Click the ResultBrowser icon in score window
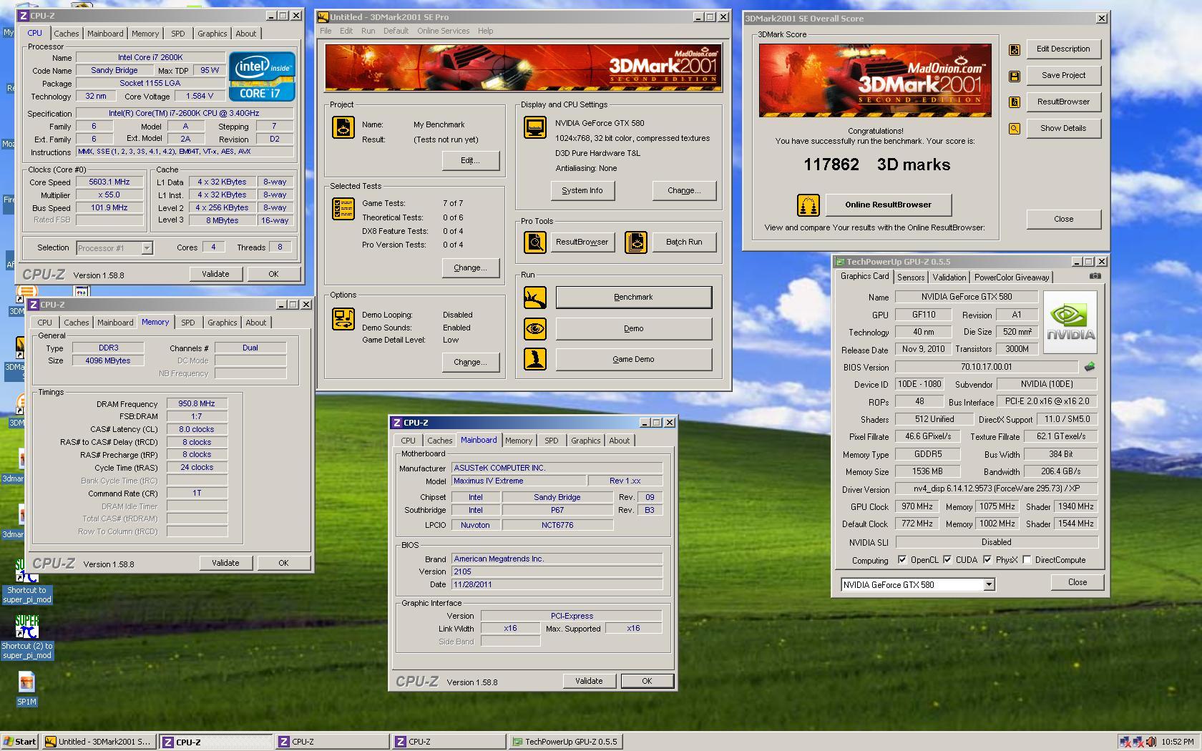 [x=1015, y=102]
